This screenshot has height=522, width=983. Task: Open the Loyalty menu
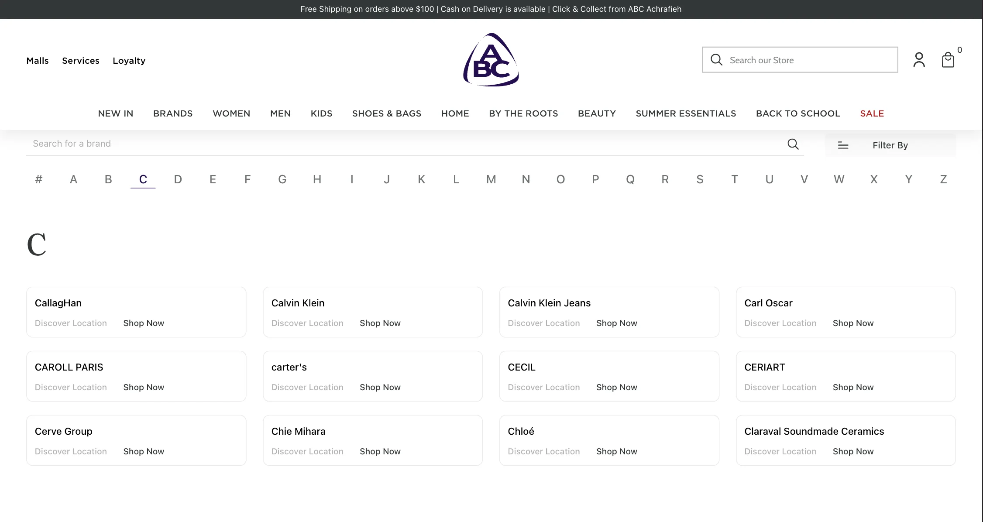(x=129, y=61)
